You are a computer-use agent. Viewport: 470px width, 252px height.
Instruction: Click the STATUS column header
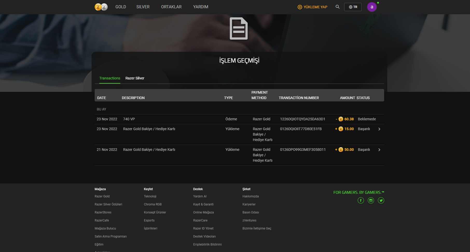(x=363, y=98)
